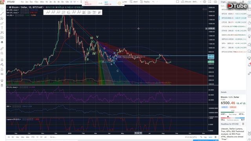Image resolution: width=251 pixels, height=141 pixels.
Task: Select the ETHUS 299.83 watchlist row
Action: coord(233,31)
